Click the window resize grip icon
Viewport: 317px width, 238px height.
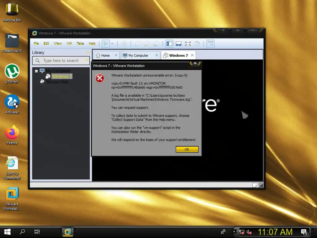[261, 185]
